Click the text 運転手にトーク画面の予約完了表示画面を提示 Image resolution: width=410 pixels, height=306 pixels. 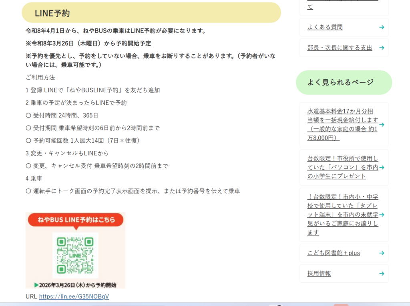click(95, 191)
